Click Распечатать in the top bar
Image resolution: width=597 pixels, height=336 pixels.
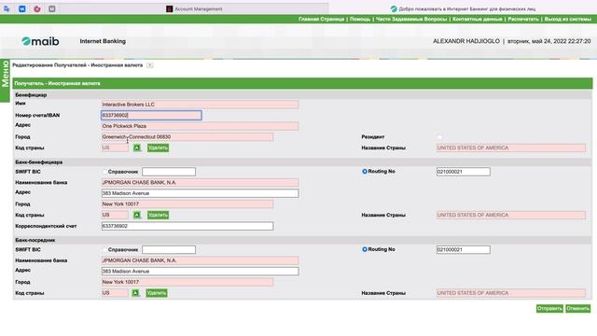coord(523,19)
